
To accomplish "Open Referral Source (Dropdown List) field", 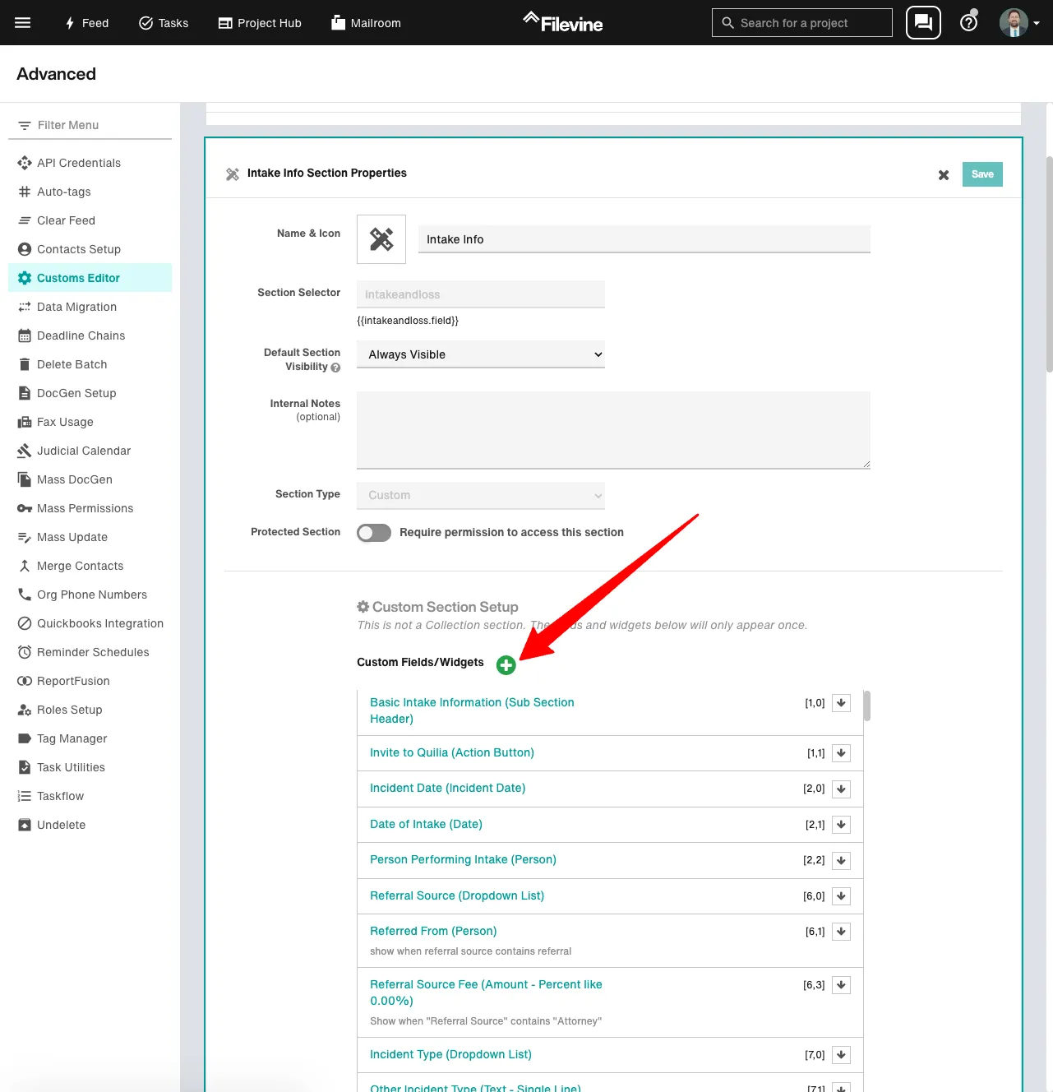I will click(457, 895).
